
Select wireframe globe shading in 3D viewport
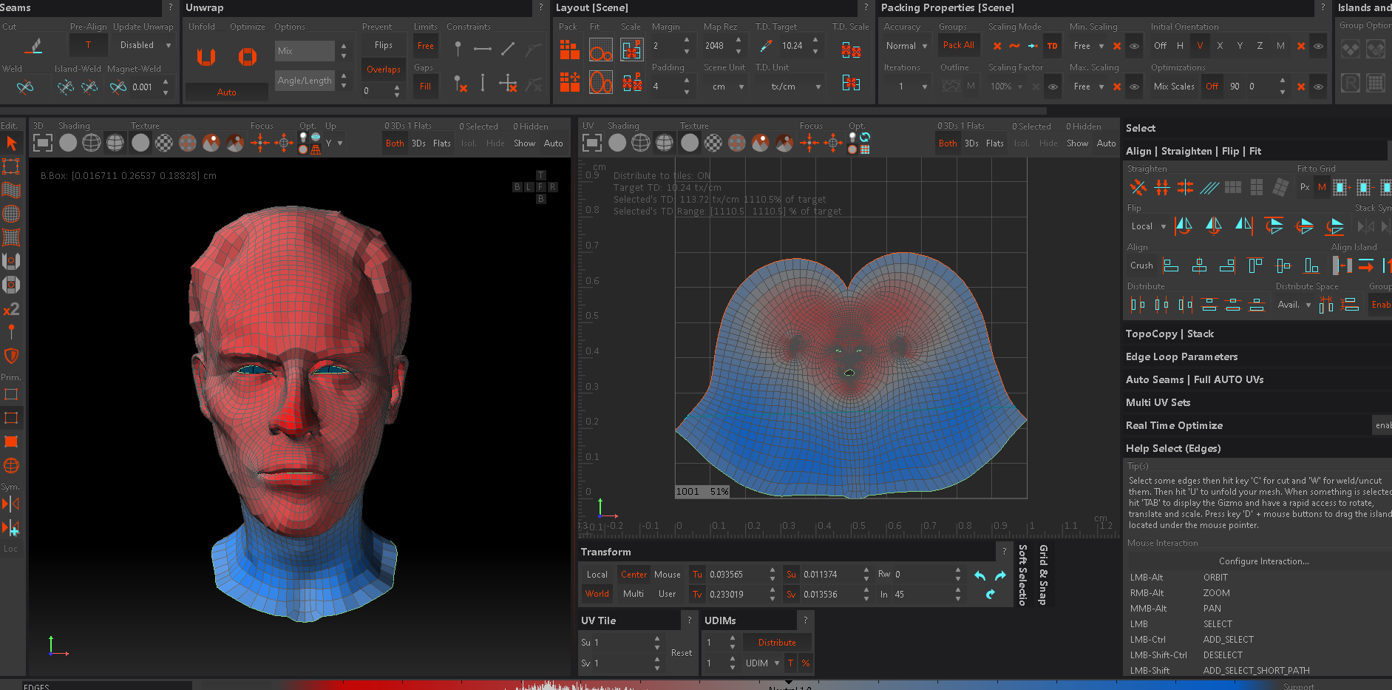tap(92, 143)
